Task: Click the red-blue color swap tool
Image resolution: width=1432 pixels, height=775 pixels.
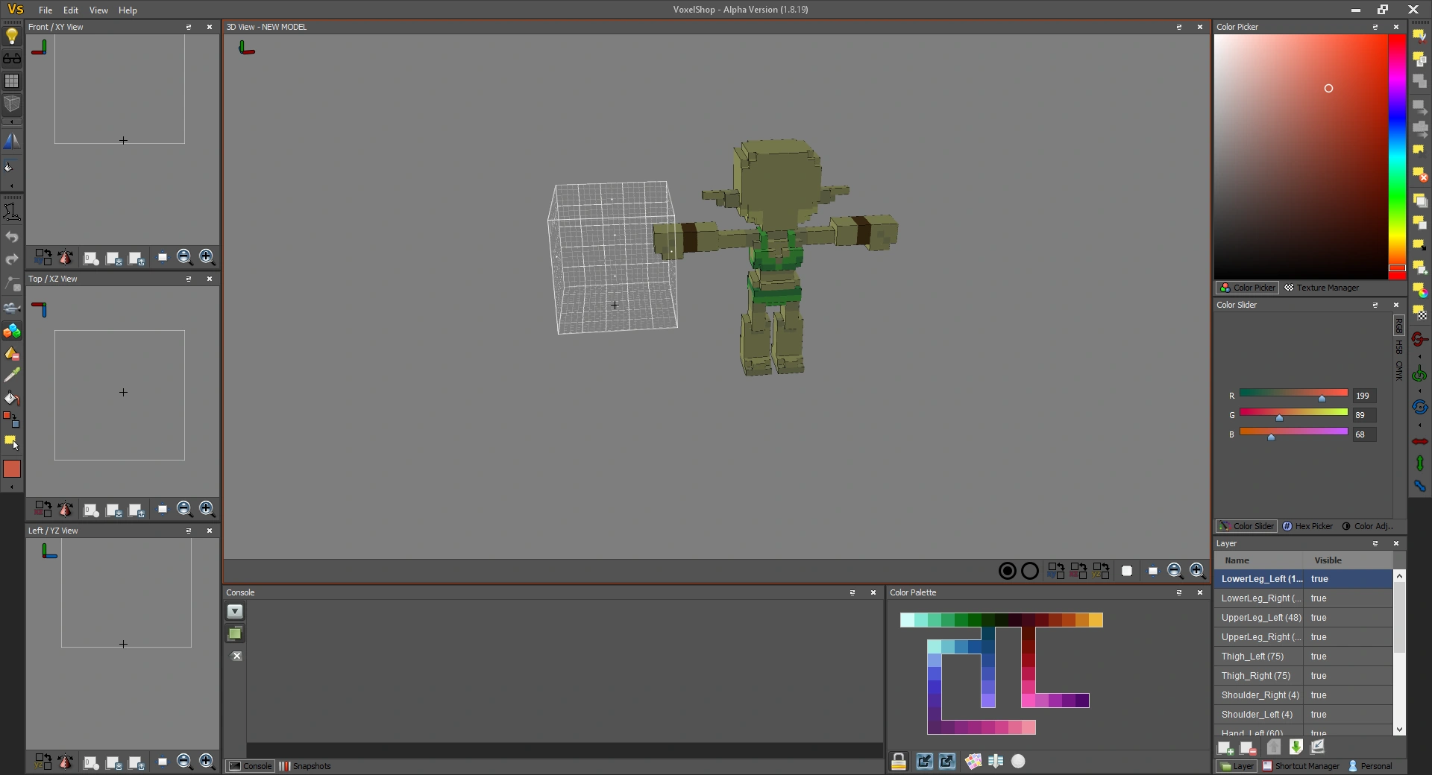Action: point(12,420)
